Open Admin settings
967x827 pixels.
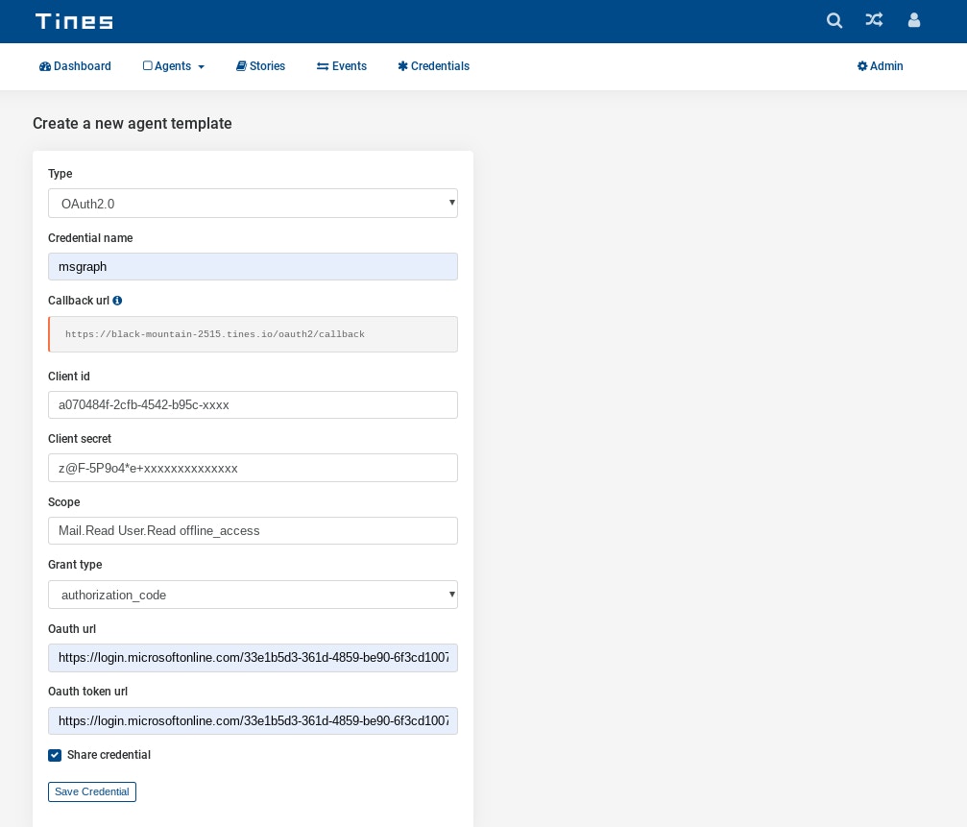pos(880,66)
